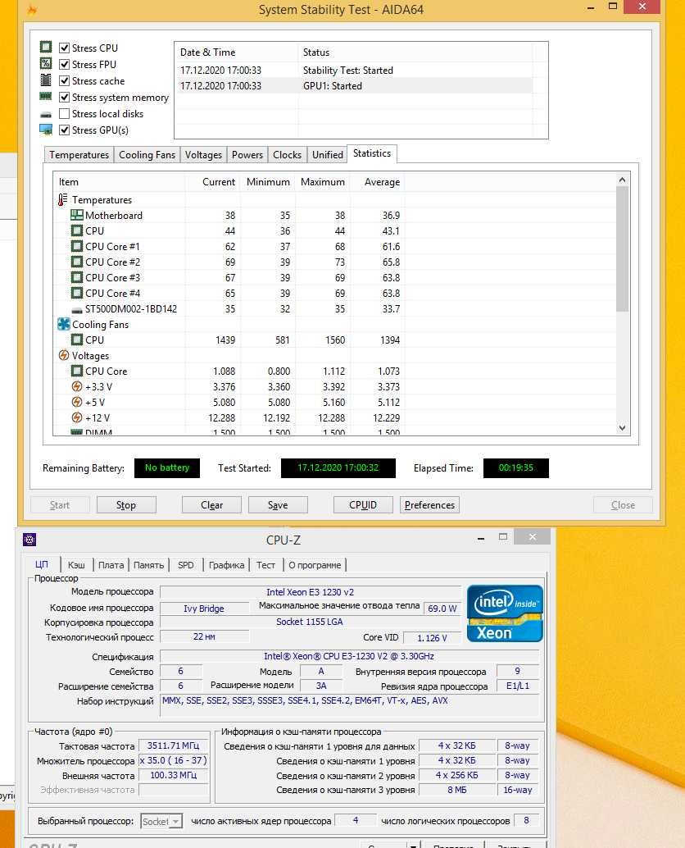
Task: Click the +5 V row icon
Action: point(77,403)
